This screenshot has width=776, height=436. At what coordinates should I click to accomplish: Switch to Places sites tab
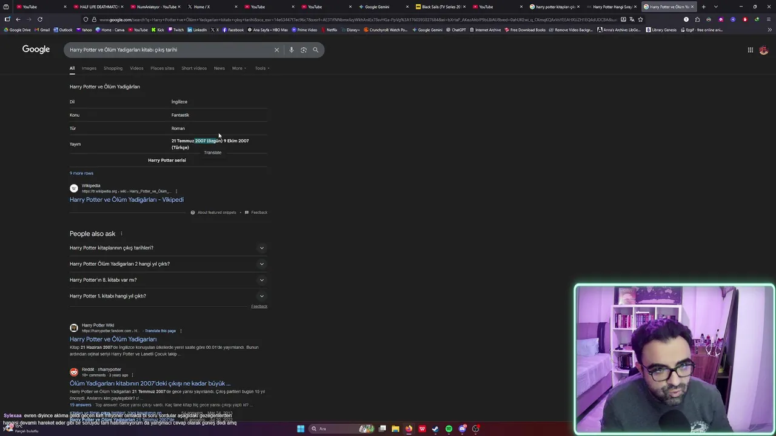[162, 68]
